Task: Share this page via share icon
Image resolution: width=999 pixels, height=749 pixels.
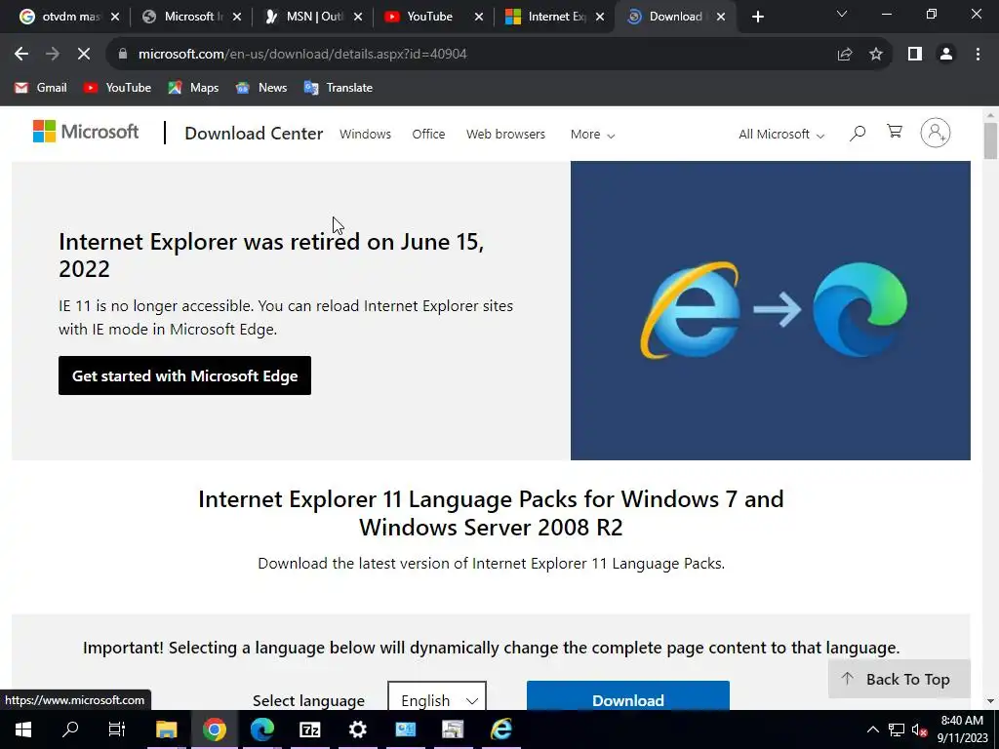Action: pyautogui.click(x=845, y=55)
